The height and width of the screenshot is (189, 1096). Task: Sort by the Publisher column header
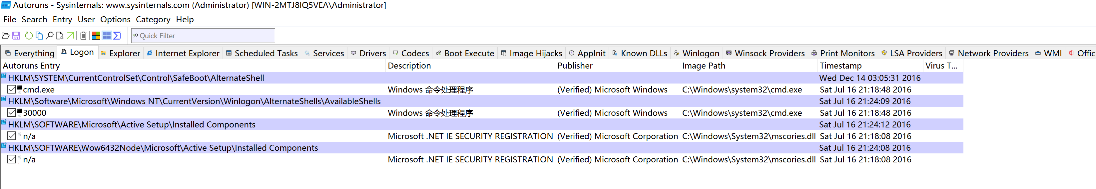point(575,66)
